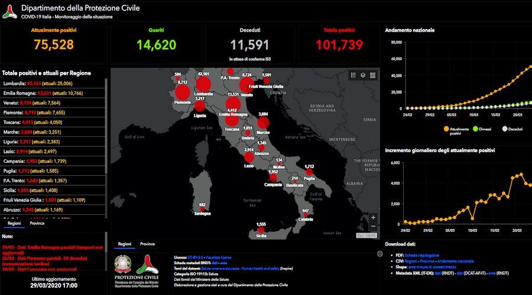This screenshot has width=532, height=295.
Task: Open the aree misure di contenimento link
Action: (x=432, y=267)
